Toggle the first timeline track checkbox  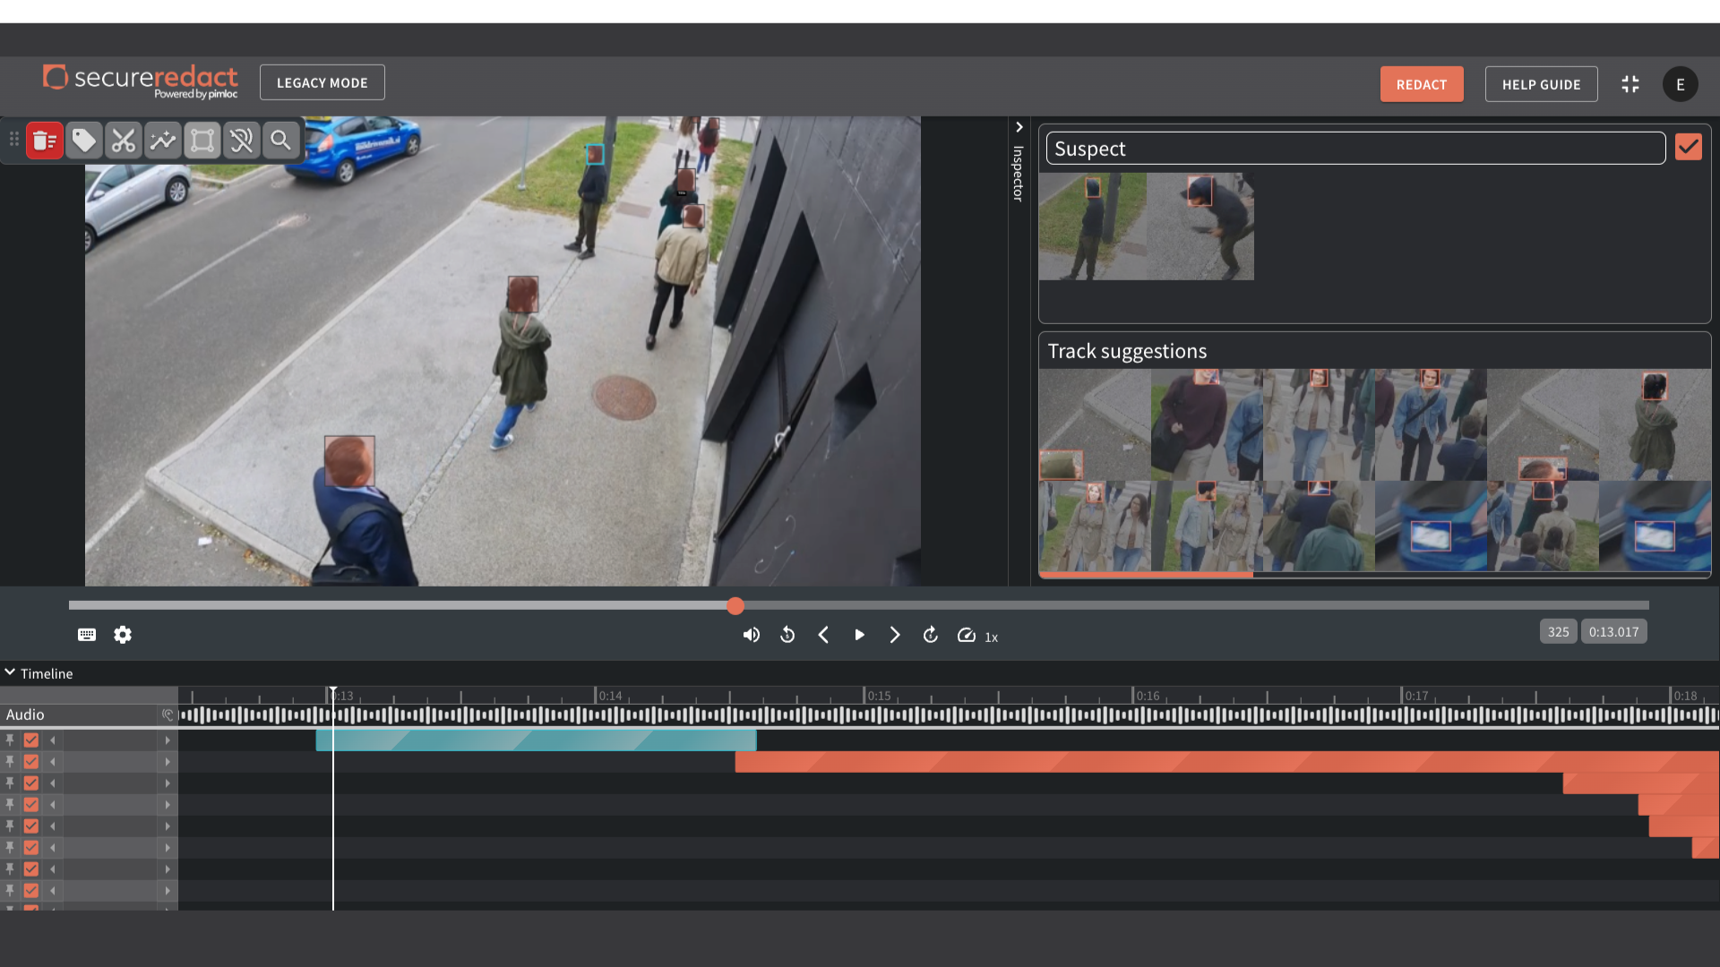[x=31, y=740]
